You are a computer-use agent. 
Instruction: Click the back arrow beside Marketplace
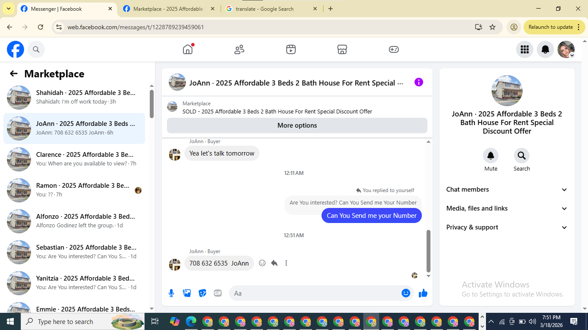pos(14,73)
